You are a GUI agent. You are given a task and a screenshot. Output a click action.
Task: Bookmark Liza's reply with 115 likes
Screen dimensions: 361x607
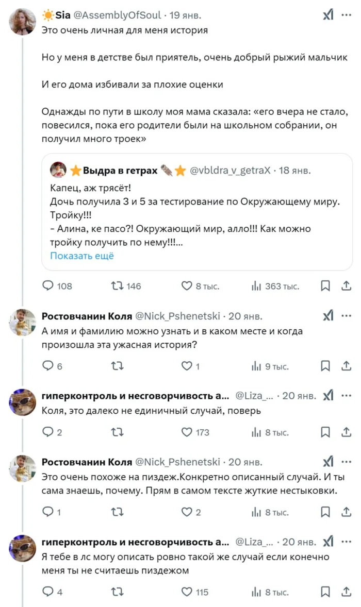[x=325, y=593]
